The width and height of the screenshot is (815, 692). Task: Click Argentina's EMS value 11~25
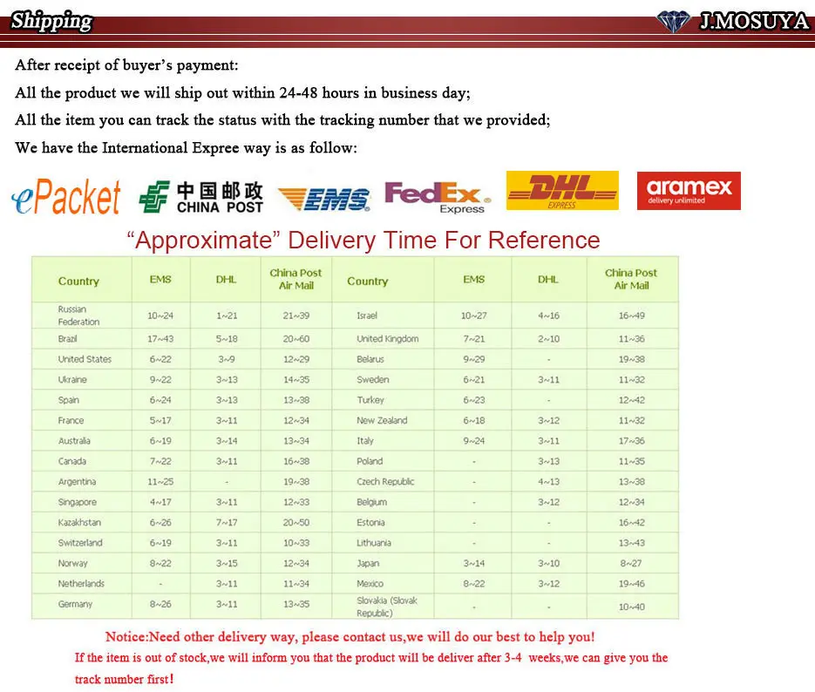[160, 482]
